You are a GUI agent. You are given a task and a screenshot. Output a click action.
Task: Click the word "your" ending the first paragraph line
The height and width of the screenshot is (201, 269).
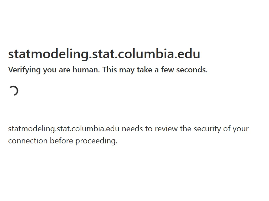click(241, 129)
